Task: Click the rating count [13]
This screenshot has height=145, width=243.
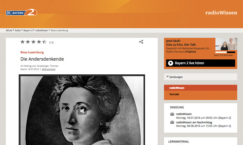Action: tap(51, 42)
